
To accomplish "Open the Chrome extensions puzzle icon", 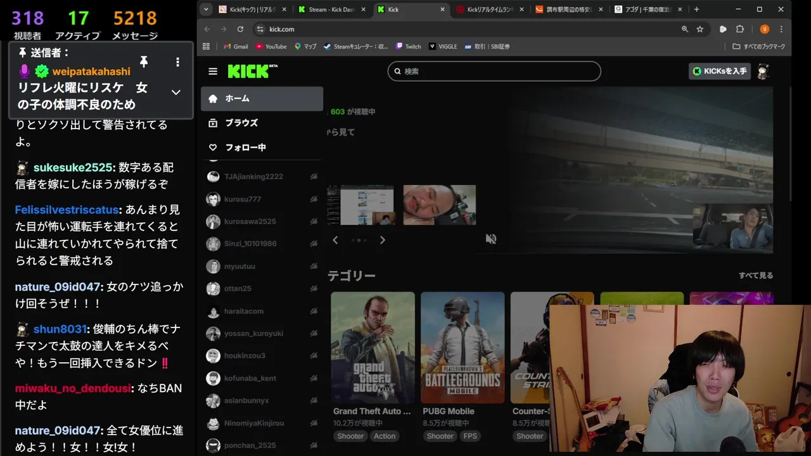I will point(739,29).
